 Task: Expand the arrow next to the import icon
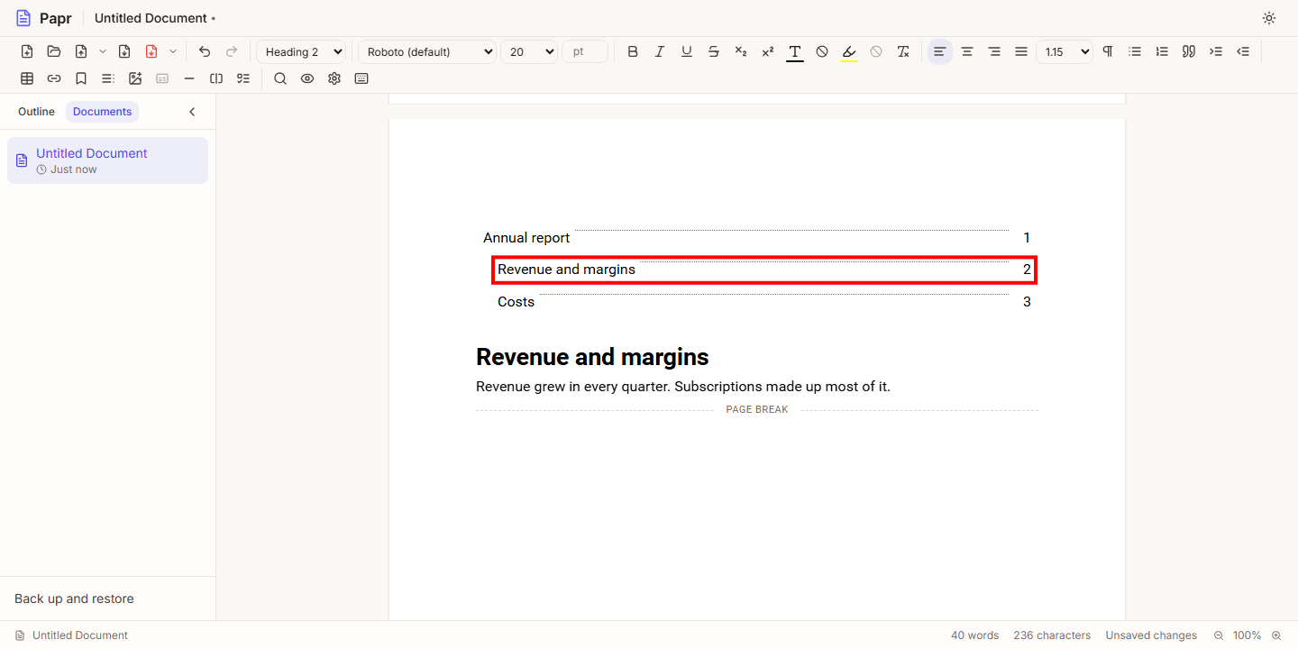pyautogui.click(x=103, y=51)
